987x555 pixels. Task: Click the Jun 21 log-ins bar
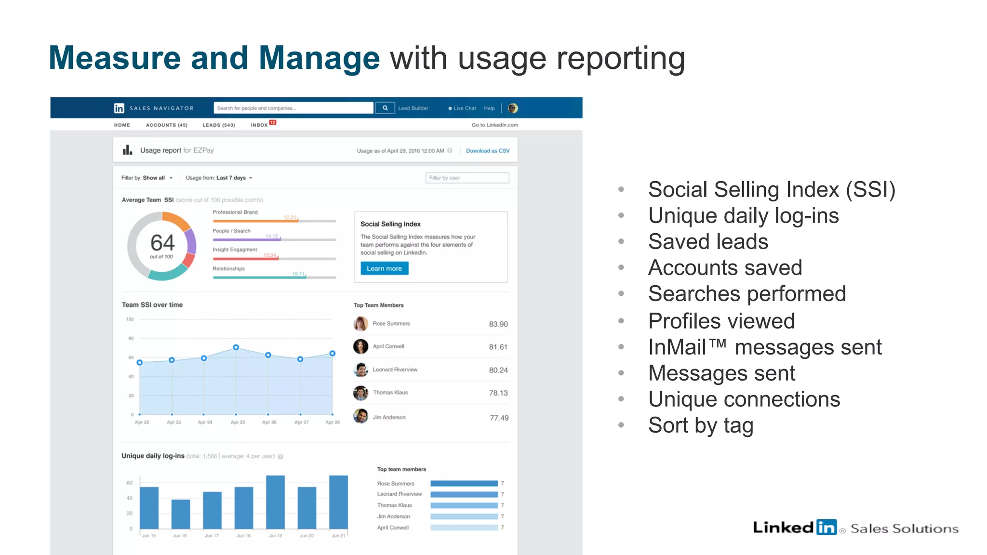tap(338, 502)
